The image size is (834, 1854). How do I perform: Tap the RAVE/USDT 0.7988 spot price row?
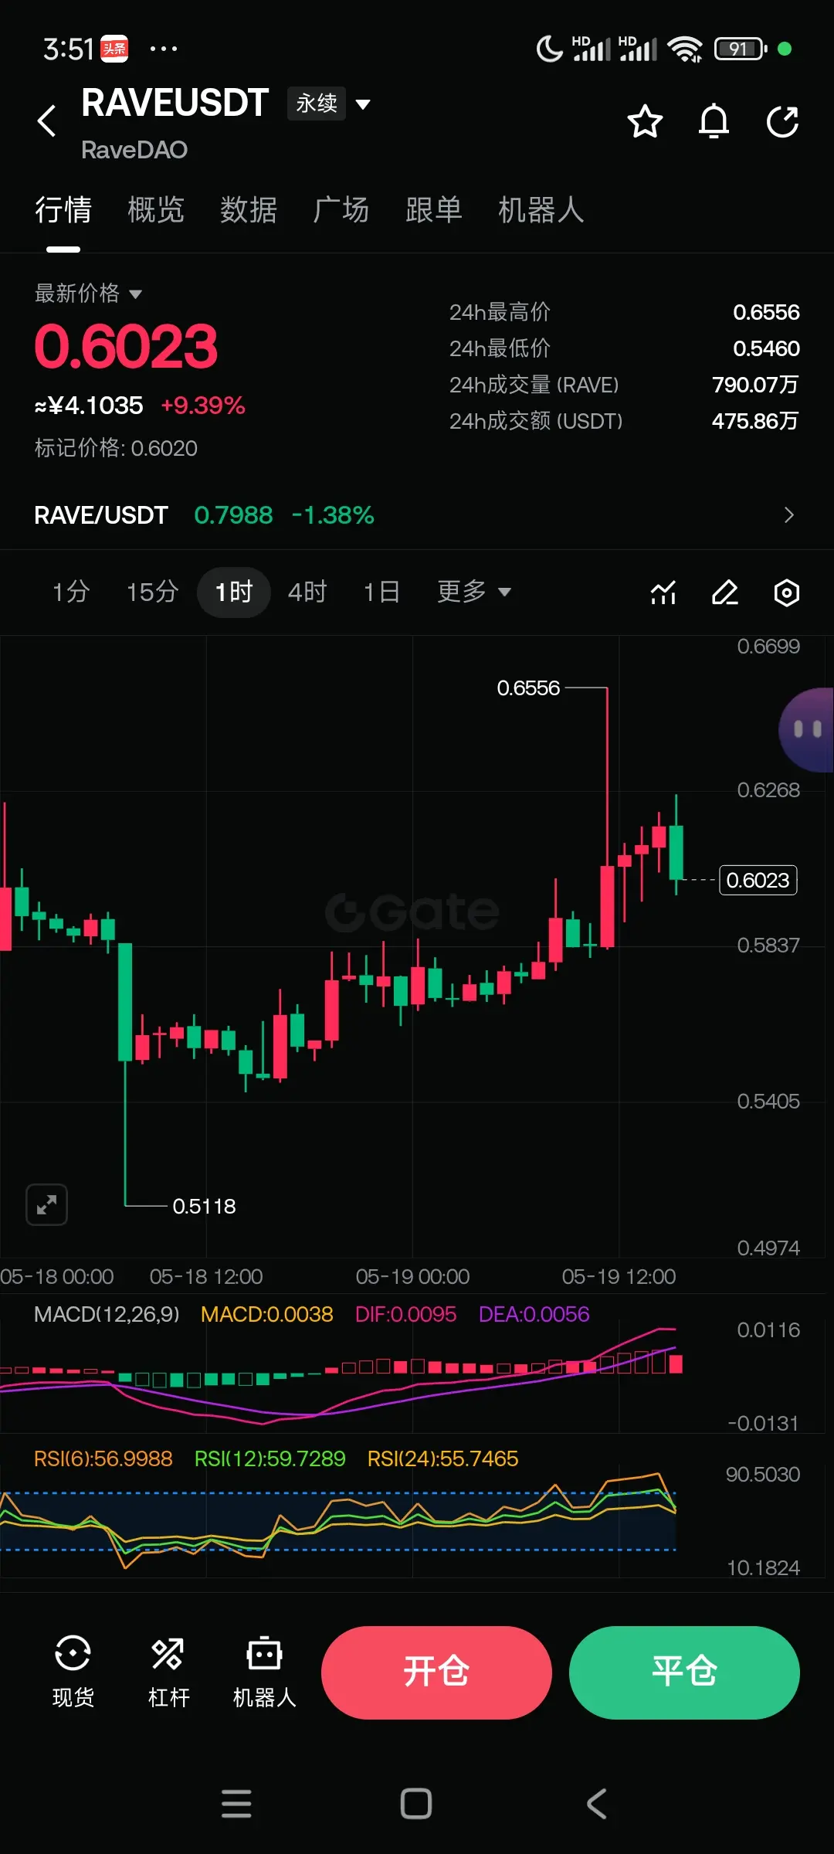(x=417, y=514)
